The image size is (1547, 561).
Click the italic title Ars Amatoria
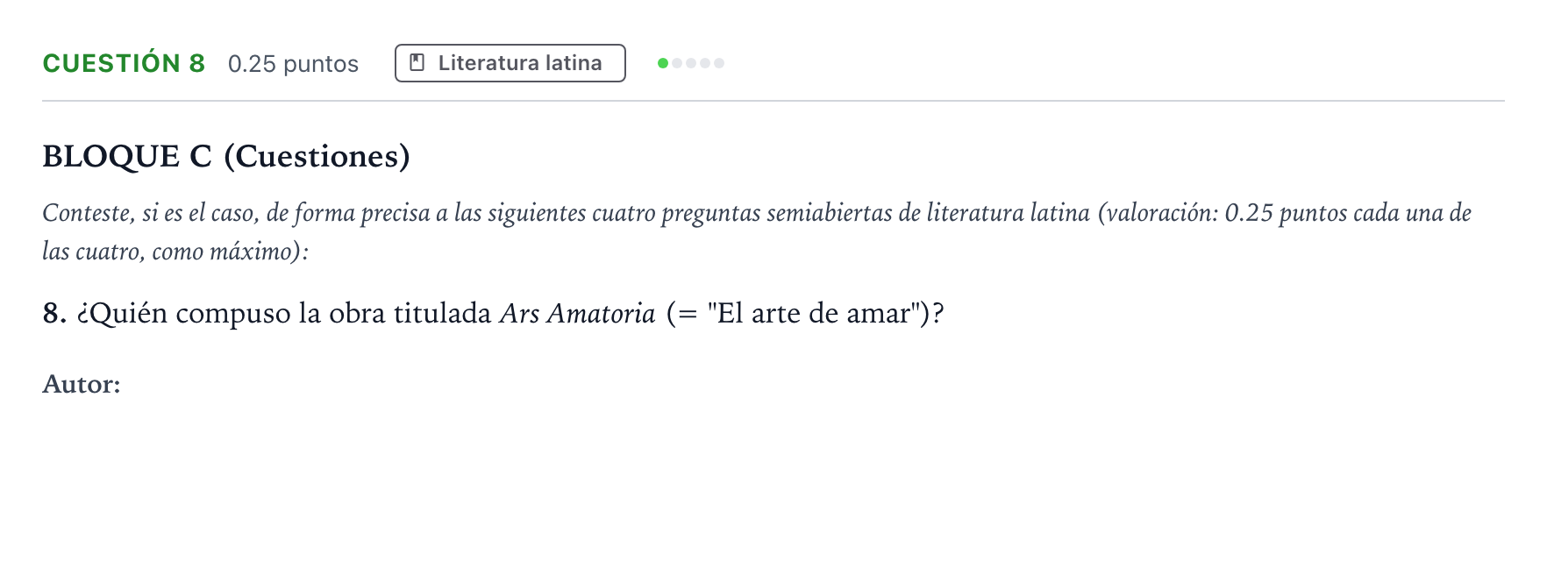coord(577,313)
